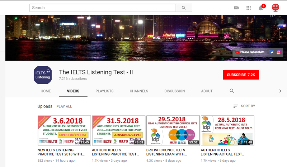Screen dimensions: 287x167
Task: Switch to the HOME tab
Action: 46,91
